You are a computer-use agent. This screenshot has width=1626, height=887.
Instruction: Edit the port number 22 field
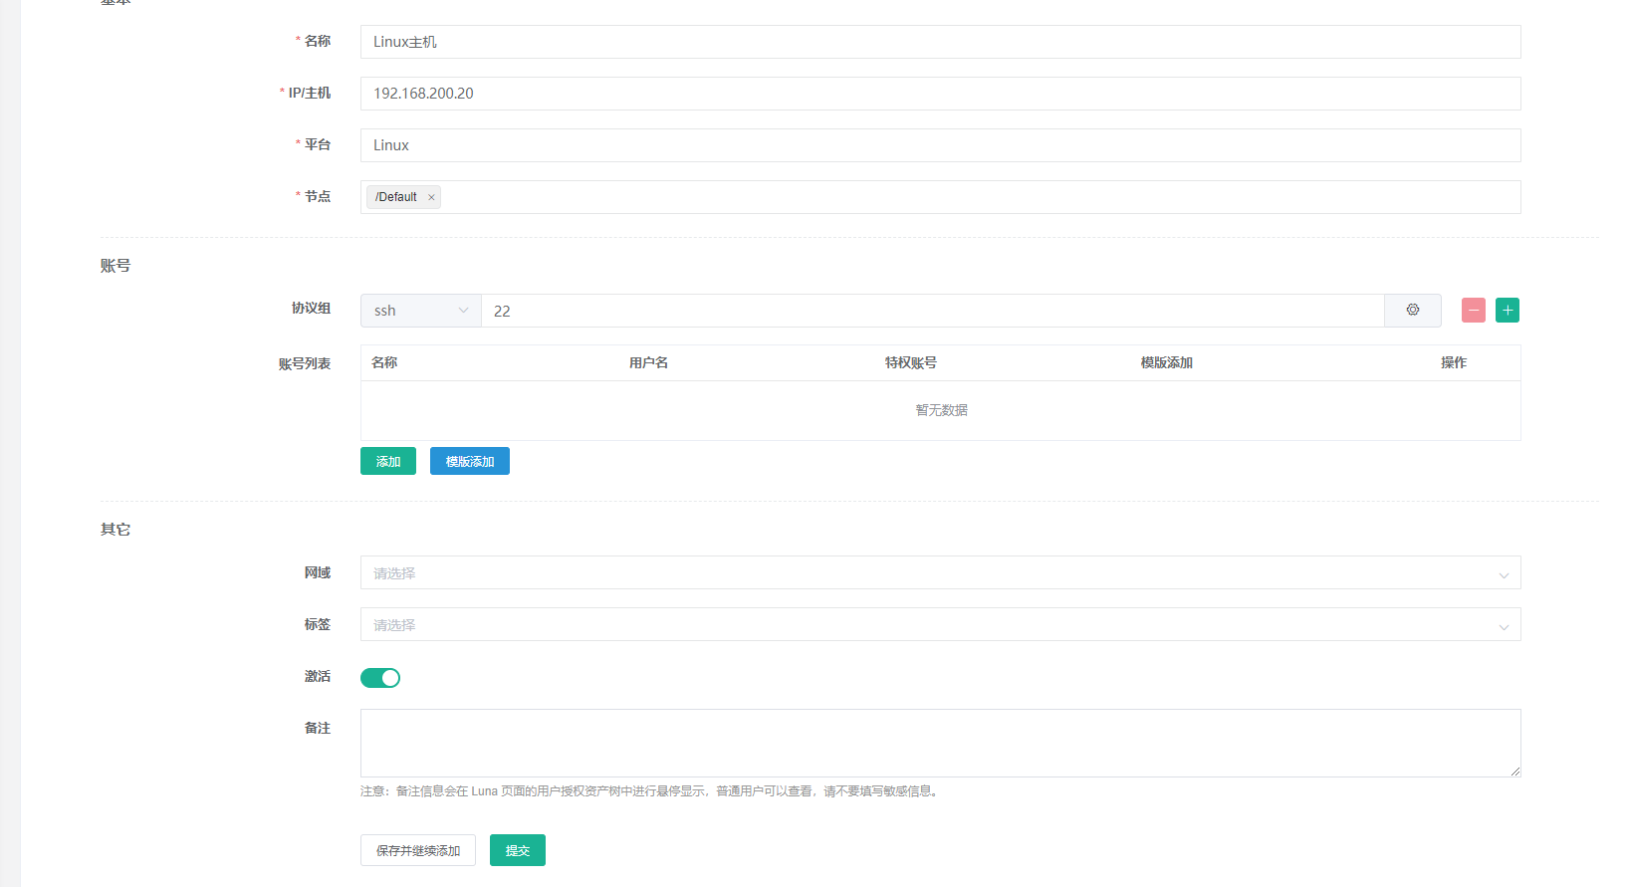coord(933,311)
